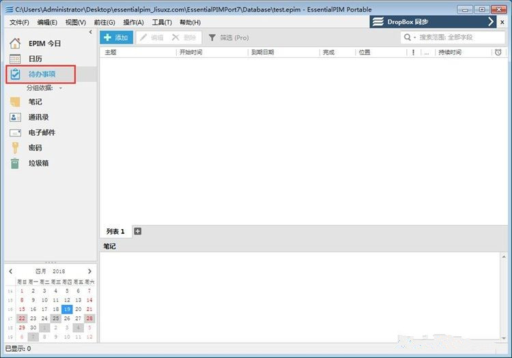Click the 已显示: 0 status text
The height and width of the screenshot is (358, 512).
(x=18, y=348)
